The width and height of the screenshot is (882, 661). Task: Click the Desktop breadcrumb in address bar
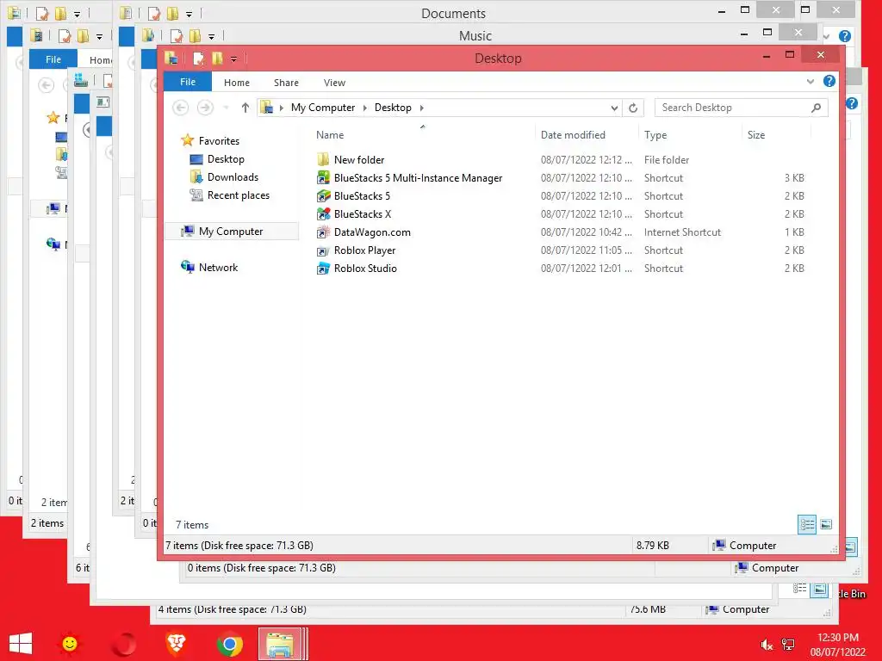[393, 108]
